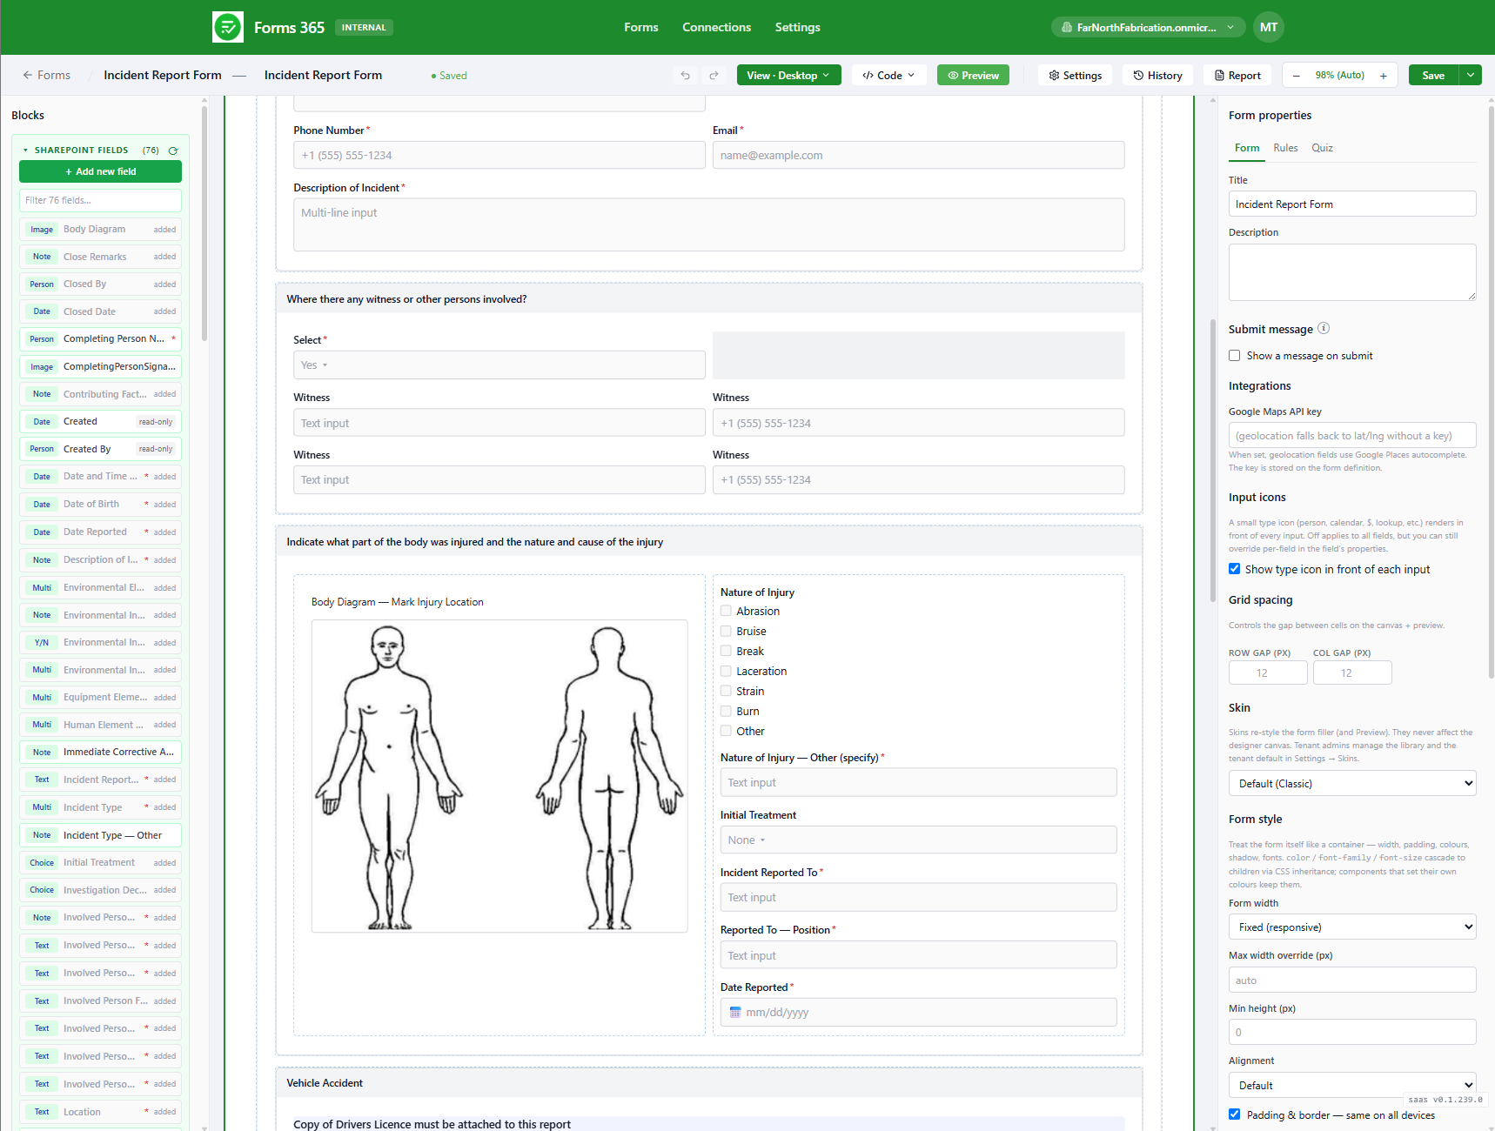Open the FarNorthFabrication tenant dropdown
Image resolution: width=1495 pixels, height=1131 pixels.
click(x=1148, y=27)
